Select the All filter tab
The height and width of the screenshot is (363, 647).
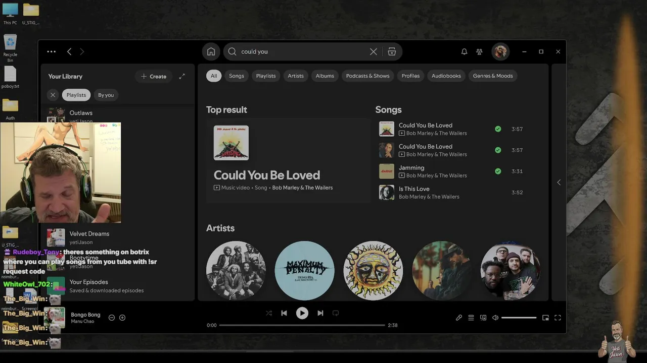point(214,76)
